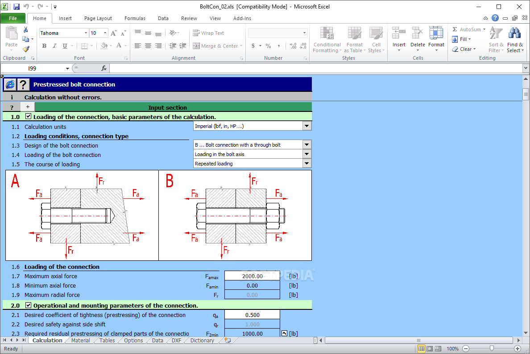Click the Paste clipboard icon
The image size is (530, 354).
coord(11,33)
